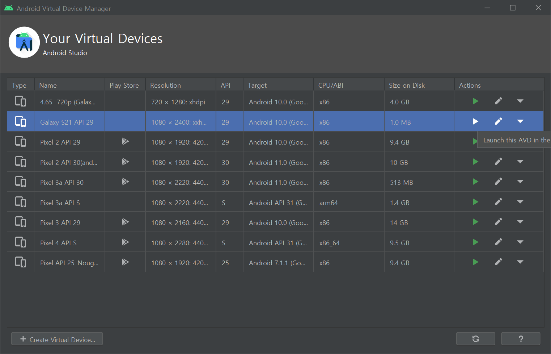Screen dimensions: 551x354
Task: Click the API column header
Action: pyautogui.click(x=225, y=86)
